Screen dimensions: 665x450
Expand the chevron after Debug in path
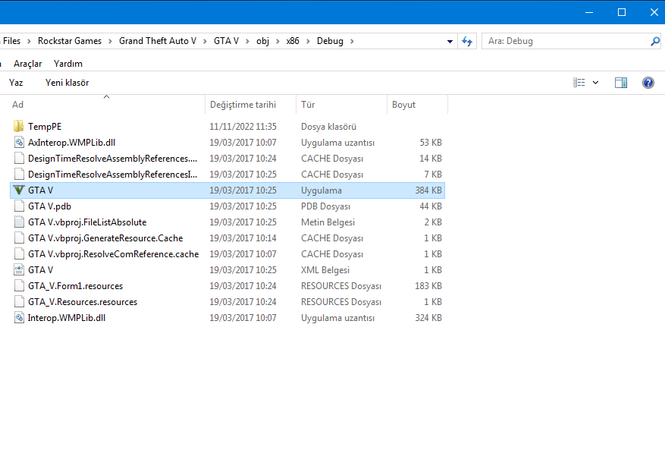point(353,41)
